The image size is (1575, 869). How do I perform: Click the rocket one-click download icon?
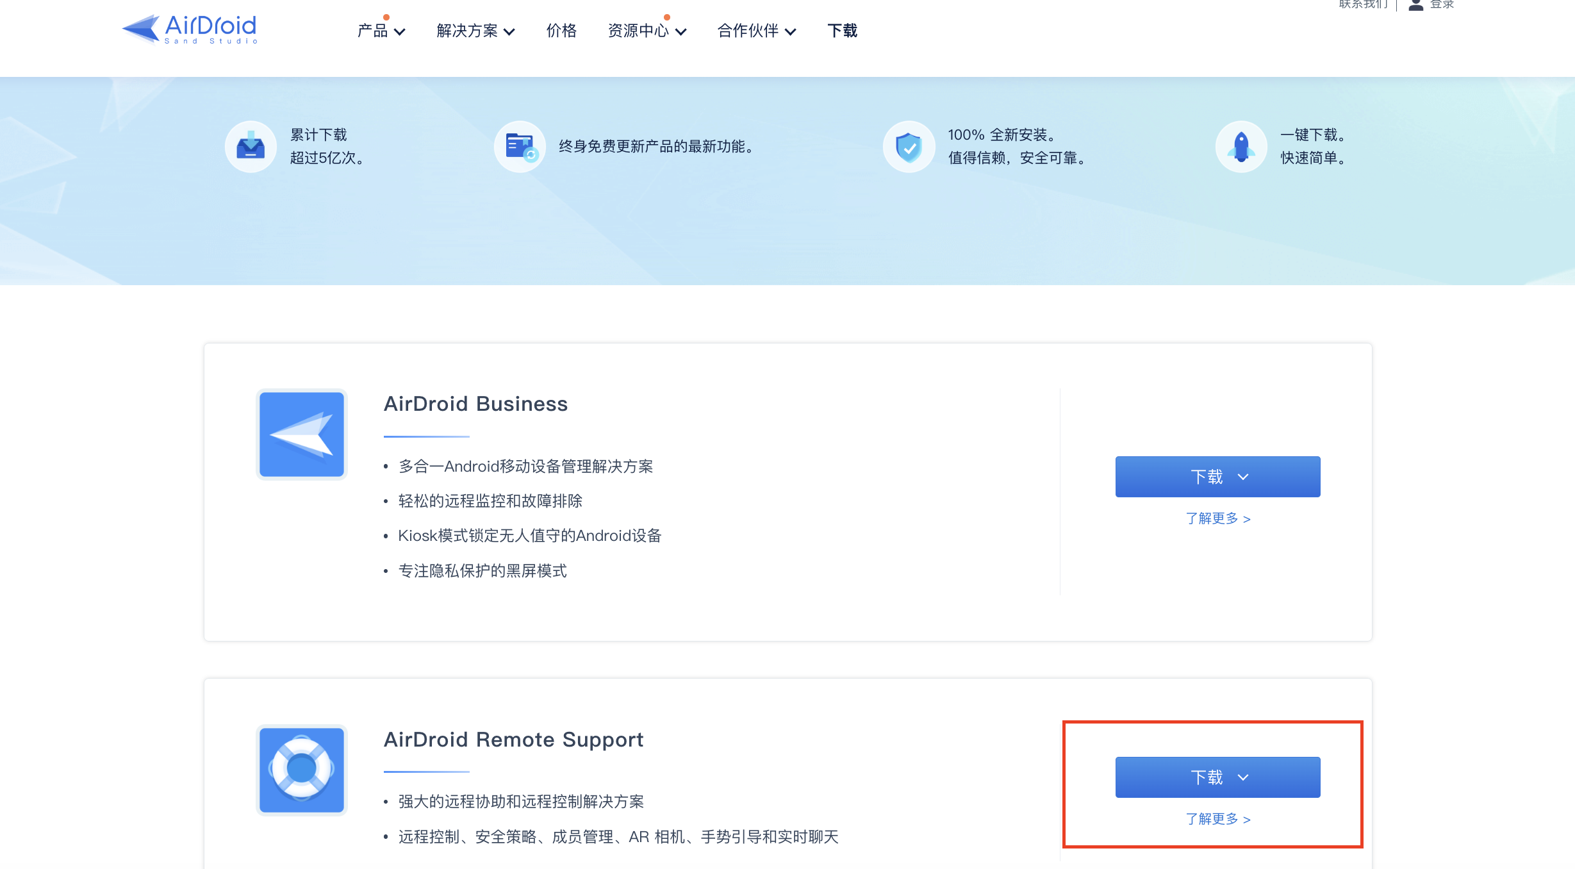tap(1241, 147)
